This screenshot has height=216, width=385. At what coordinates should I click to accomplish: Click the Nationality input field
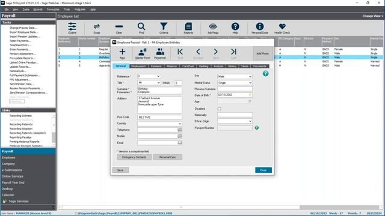coord(235,115)
